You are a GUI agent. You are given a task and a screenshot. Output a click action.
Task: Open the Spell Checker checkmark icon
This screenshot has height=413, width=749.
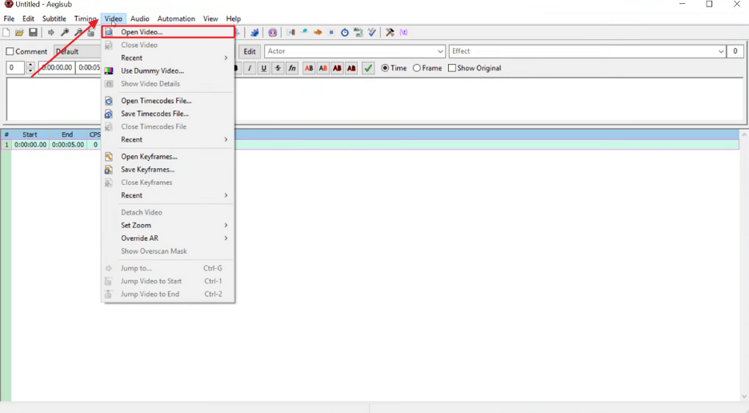pos(371,33)
